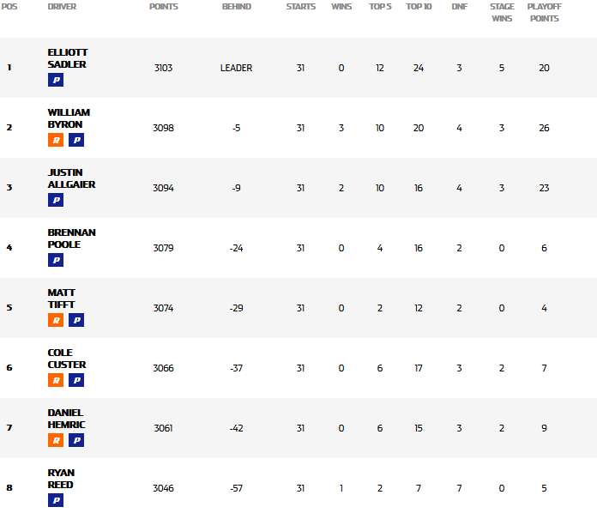This screenshot has height=513, width=597.
Task: Click the orange rookie badge under William Byron
Action: point(56,140)
